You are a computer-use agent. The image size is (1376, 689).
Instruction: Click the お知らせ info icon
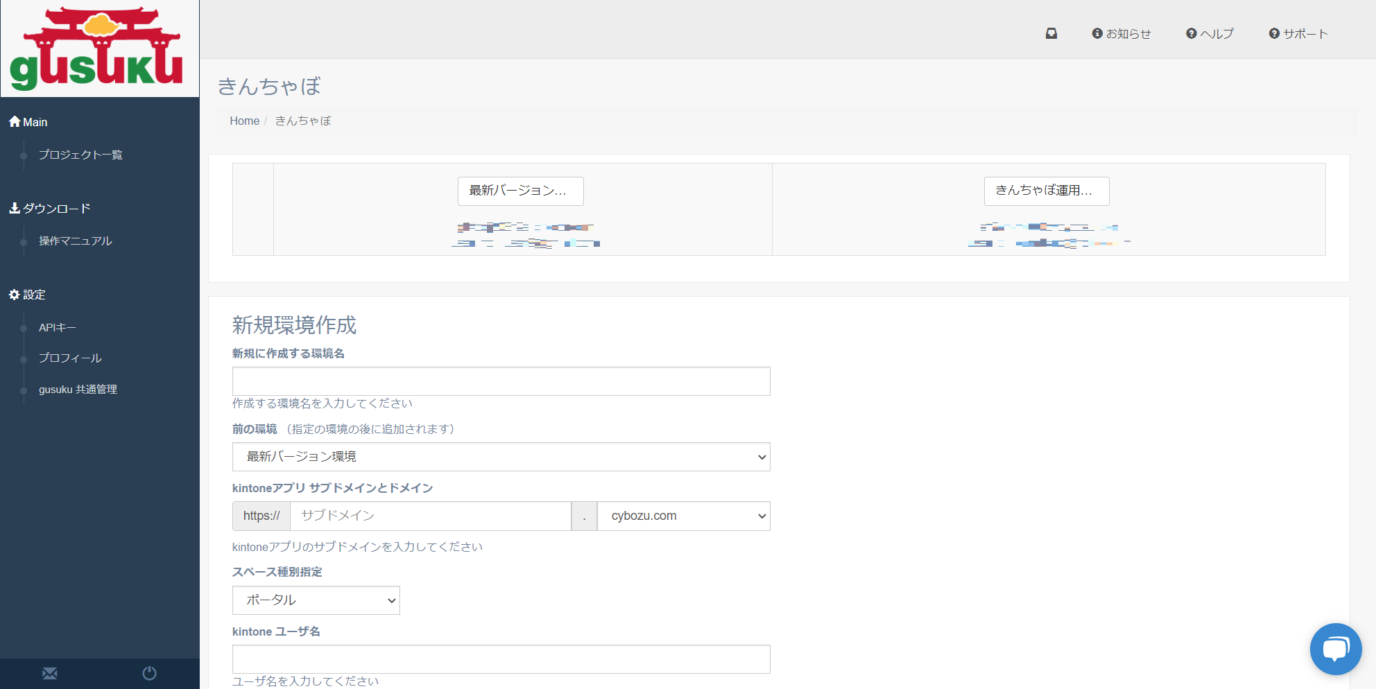click(x=1097, y=33)
